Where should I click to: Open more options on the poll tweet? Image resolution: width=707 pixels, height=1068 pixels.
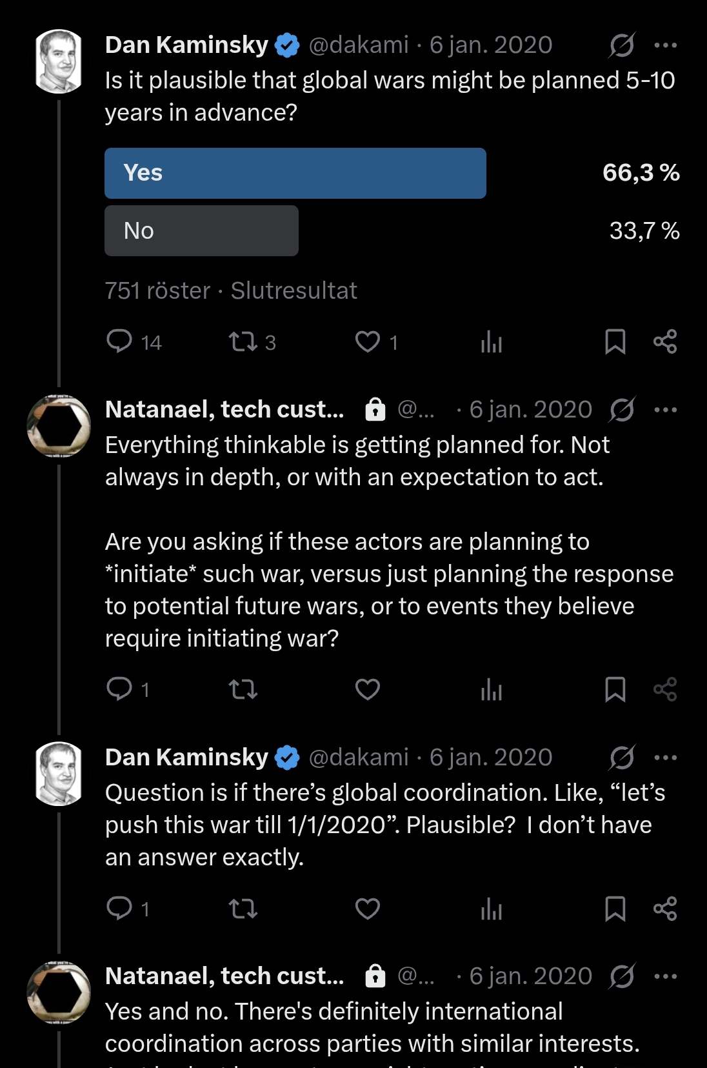click(x=665, y=45)
